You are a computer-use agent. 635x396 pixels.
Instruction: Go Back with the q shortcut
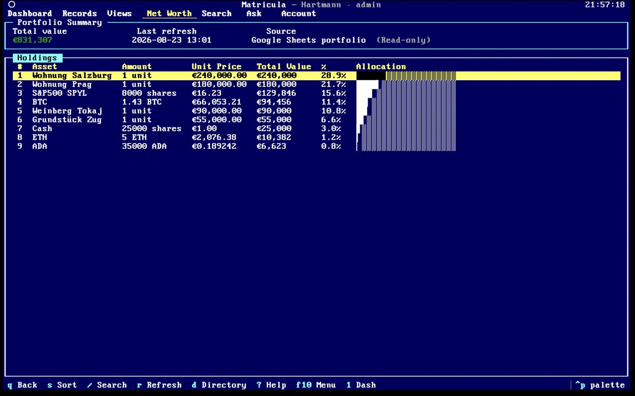[22, 385]
